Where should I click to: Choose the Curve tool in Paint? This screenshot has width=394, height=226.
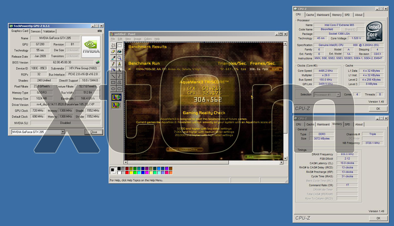coord(119,76)
